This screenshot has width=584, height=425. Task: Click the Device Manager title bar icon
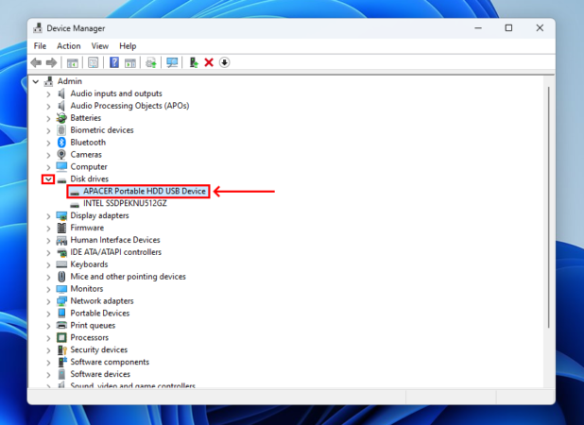pyautogui.click(x=38, y=28)
